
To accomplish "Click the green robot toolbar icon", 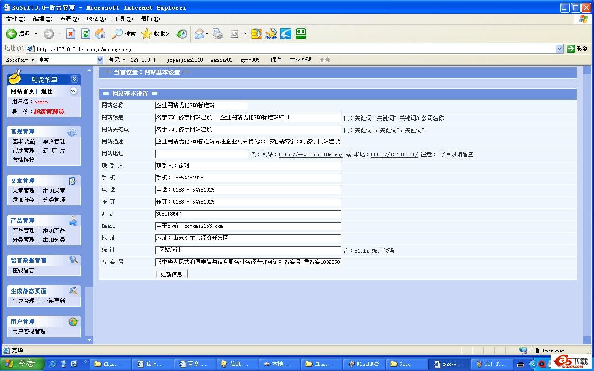I will coord(301,34).
